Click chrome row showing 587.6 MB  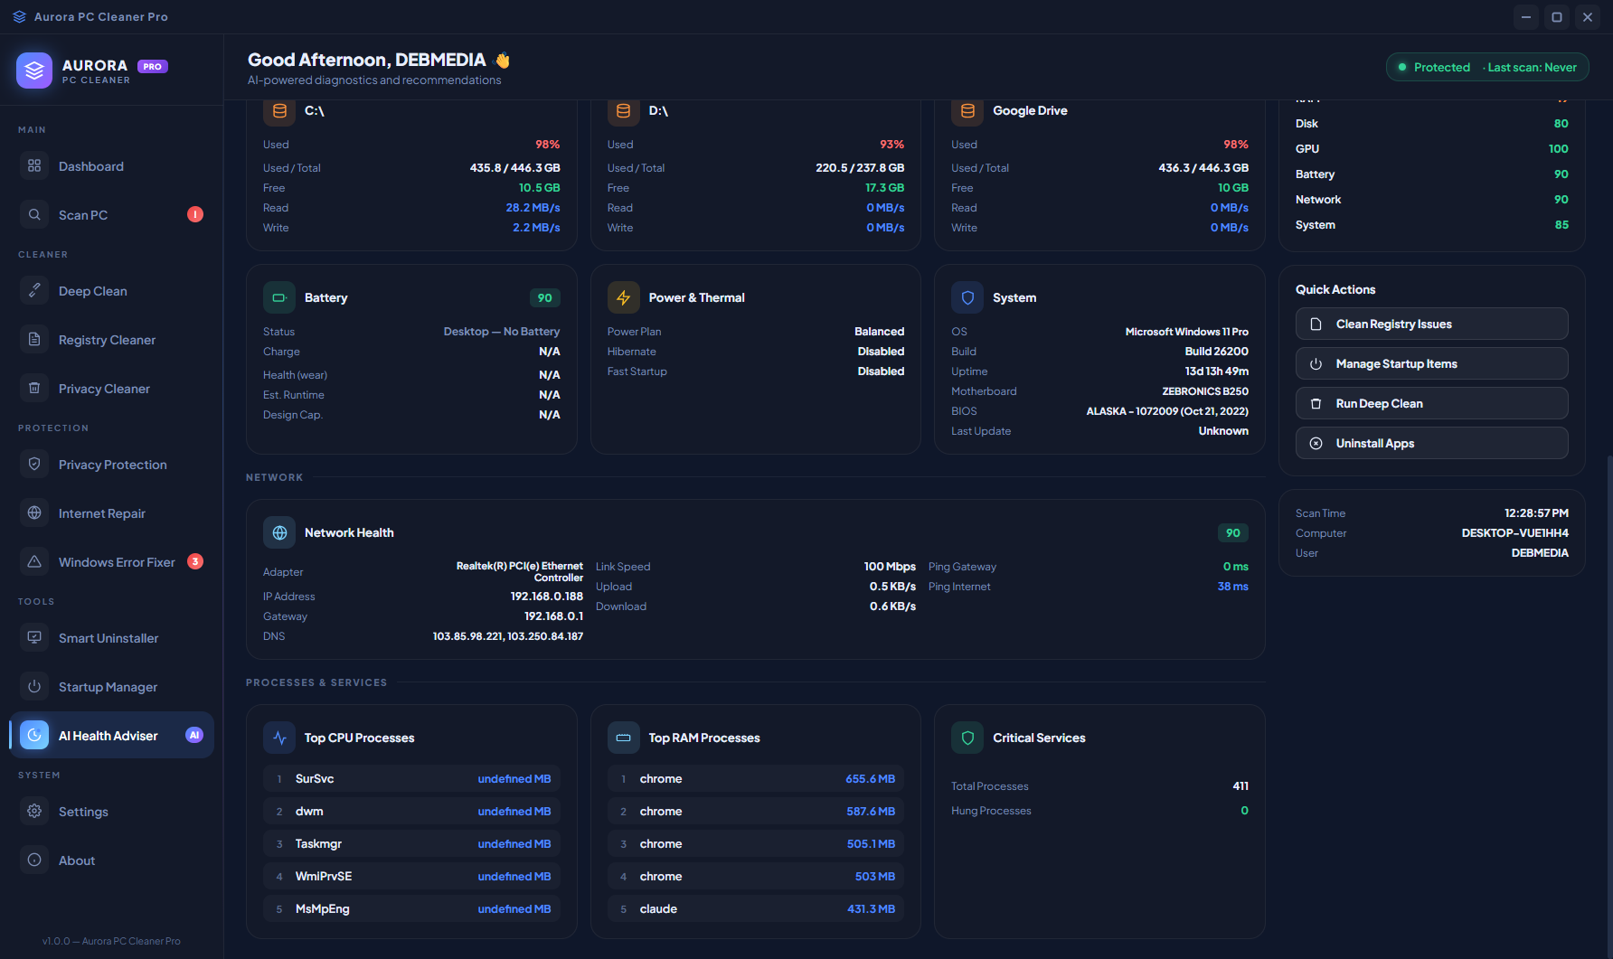pyautogui.click(x=756, y=812)
